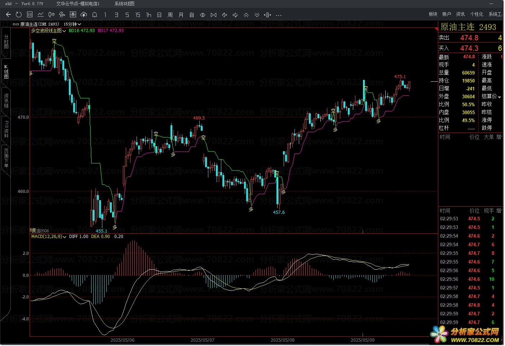The height and width of the screenshot is (346, 505).
Task: Select the 15-minute period button
Action: (x=138, y=15)
